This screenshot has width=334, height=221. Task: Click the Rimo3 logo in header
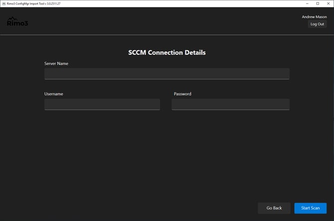click(x=17, y=21)
